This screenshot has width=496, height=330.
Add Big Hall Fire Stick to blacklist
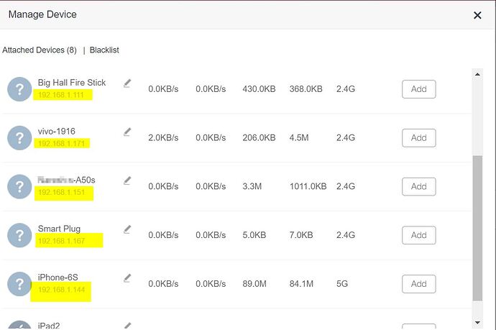[418, 89]
